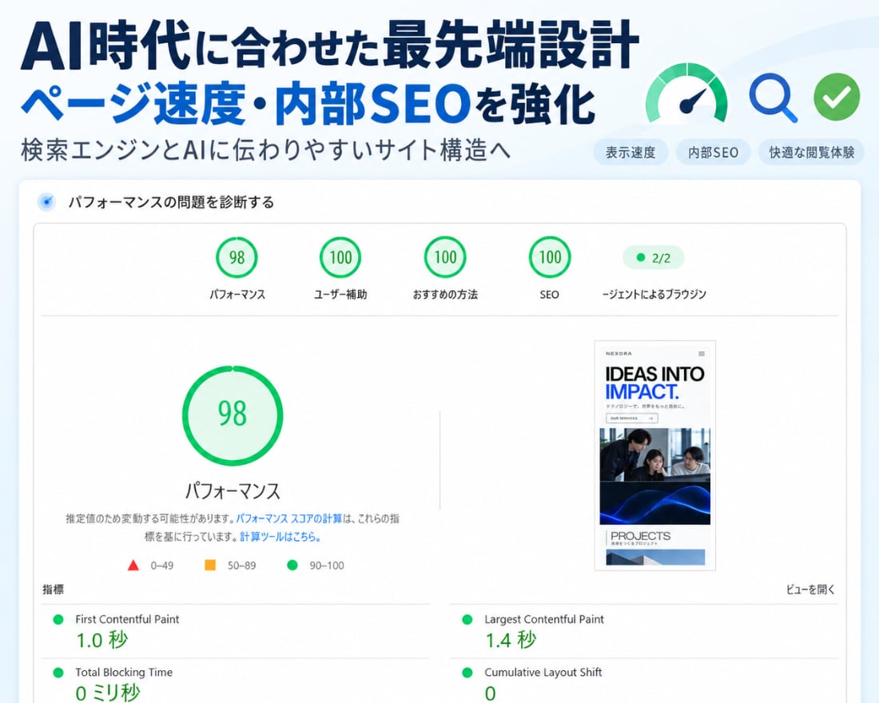Click the Largest Contentful Paint metric label
The image size is (879, 703).
(x=544, y=619)
